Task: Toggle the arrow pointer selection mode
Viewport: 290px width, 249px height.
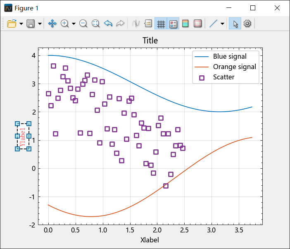Action: click(235, 24)
